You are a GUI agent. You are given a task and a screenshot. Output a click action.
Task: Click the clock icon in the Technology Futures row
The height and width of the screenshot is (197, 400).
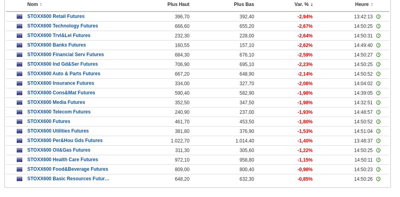(x=378, y=26)
